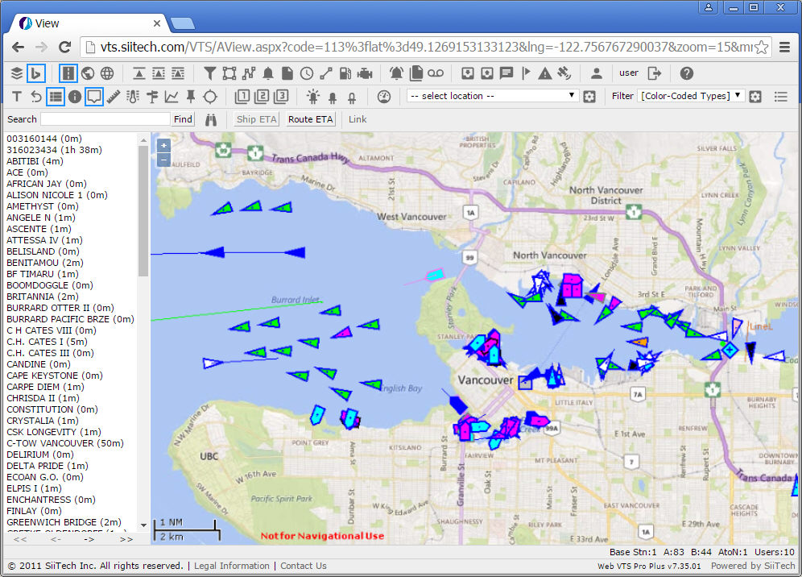Expand the Color-Coded Types filter dropdown

[x=691, y=96]
